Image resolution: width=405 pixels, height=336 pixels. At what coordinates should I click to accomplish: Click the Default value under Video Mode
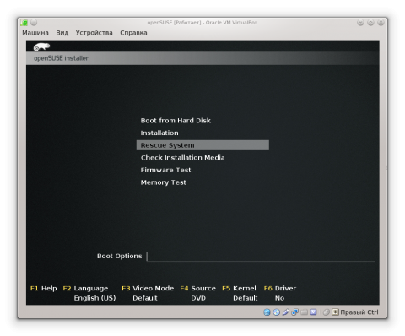[x=145, y=298]
